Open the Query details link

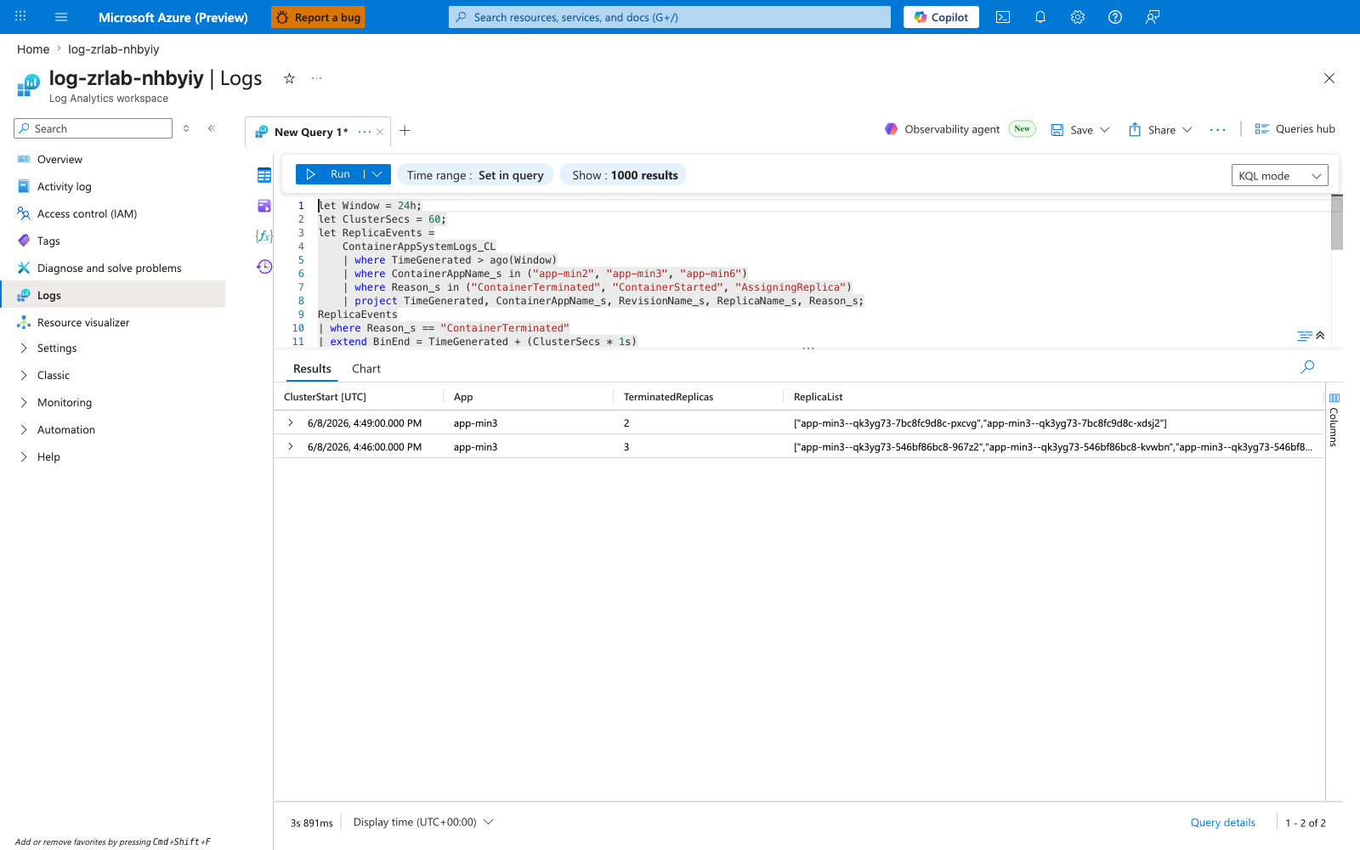(x=1222, y=822)
